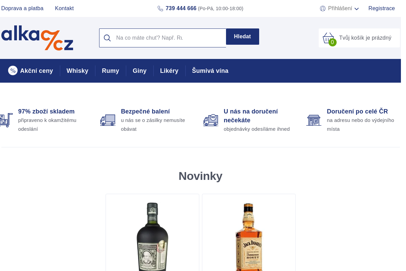Click 'Tvůj košík je prázdný' text

[x=365, y=38]
